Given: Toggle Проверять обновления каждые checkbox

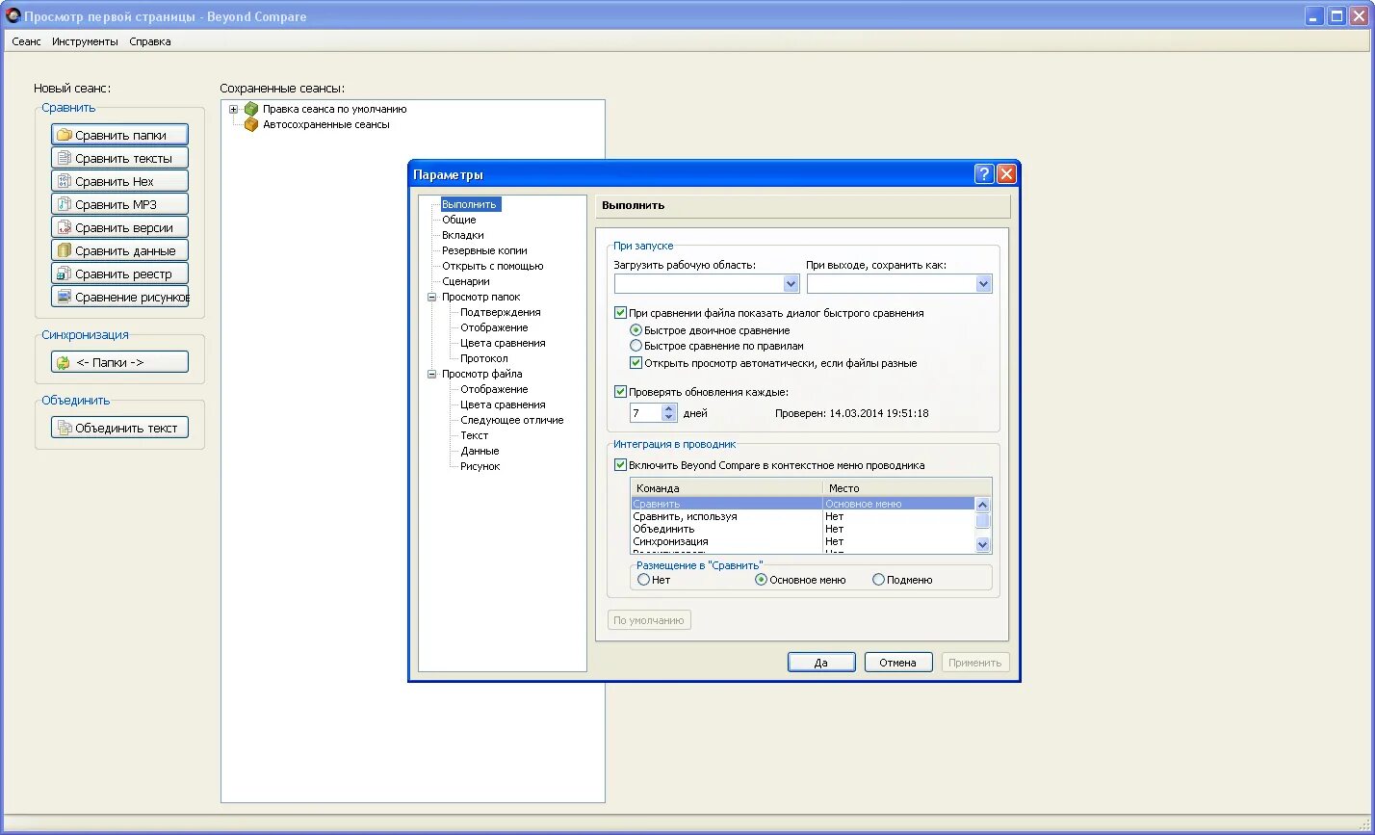Looking at the screenshot, I should click(620, 392).
